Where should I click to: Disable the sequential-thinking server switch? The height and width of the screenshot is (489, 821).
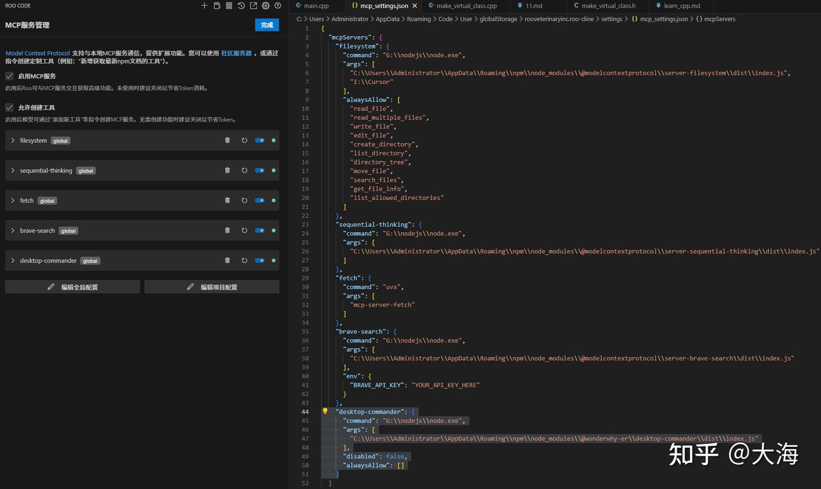click(x=259, y=170)
